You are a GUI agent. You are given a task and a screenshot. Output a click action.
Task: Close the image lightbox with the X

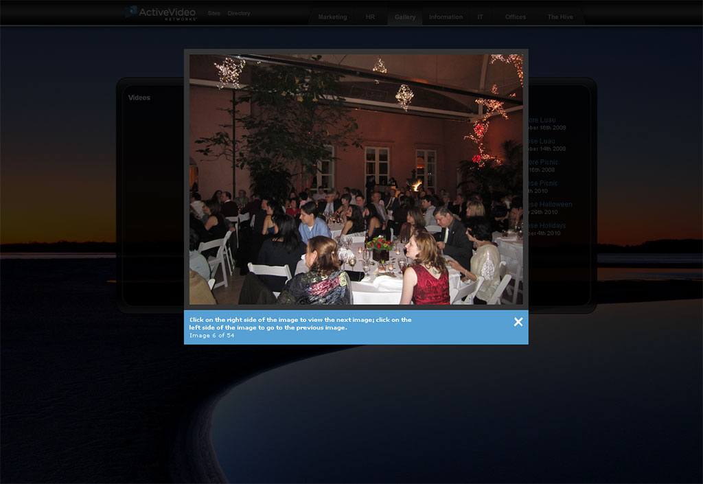pyautogui.click(x=518, y=322)
